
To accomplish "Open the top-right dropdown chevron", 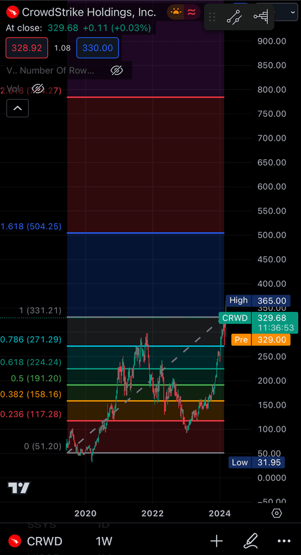I will [x=293, y=13].
